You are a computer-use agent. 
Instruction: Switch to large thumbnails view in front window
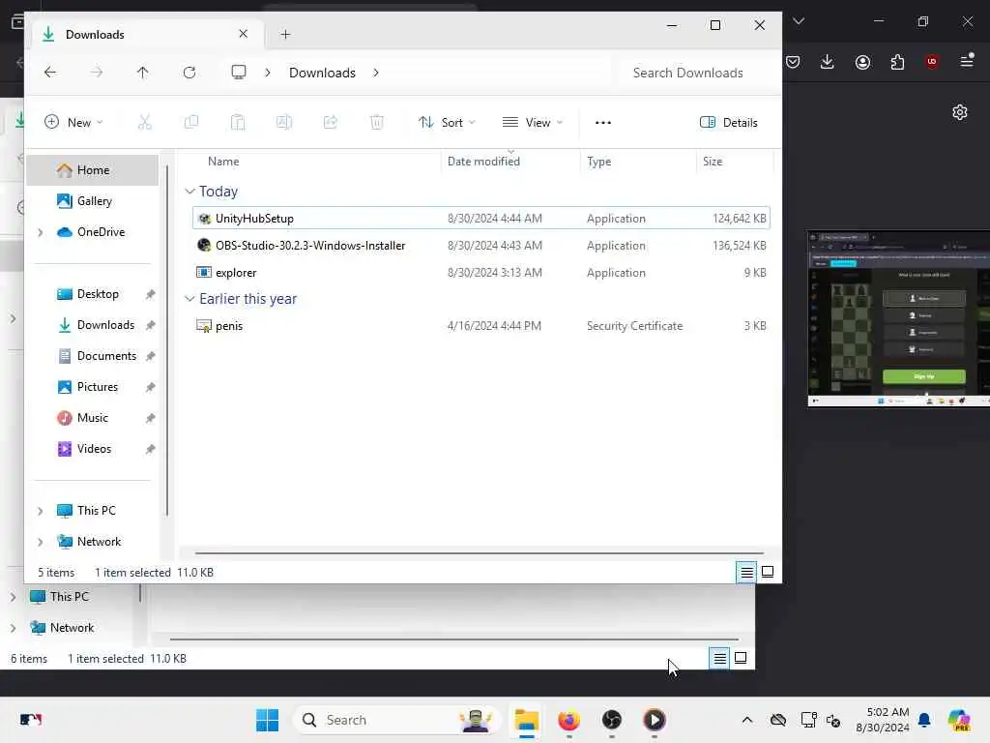(x=768, y=573)
